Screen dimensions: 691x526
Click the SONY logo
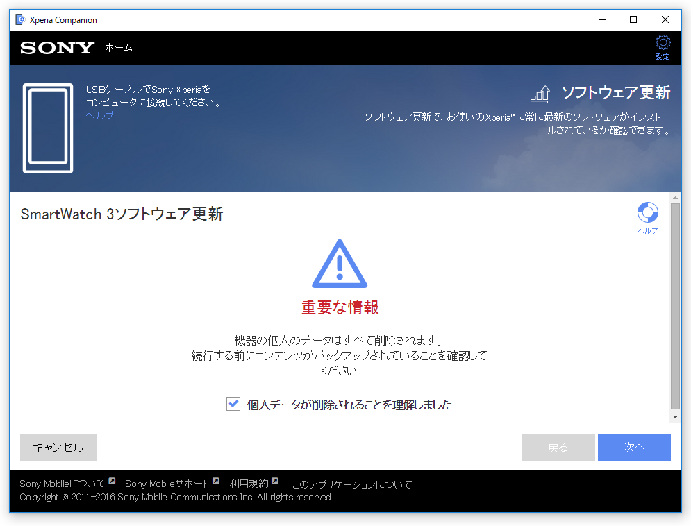[58, 48]
